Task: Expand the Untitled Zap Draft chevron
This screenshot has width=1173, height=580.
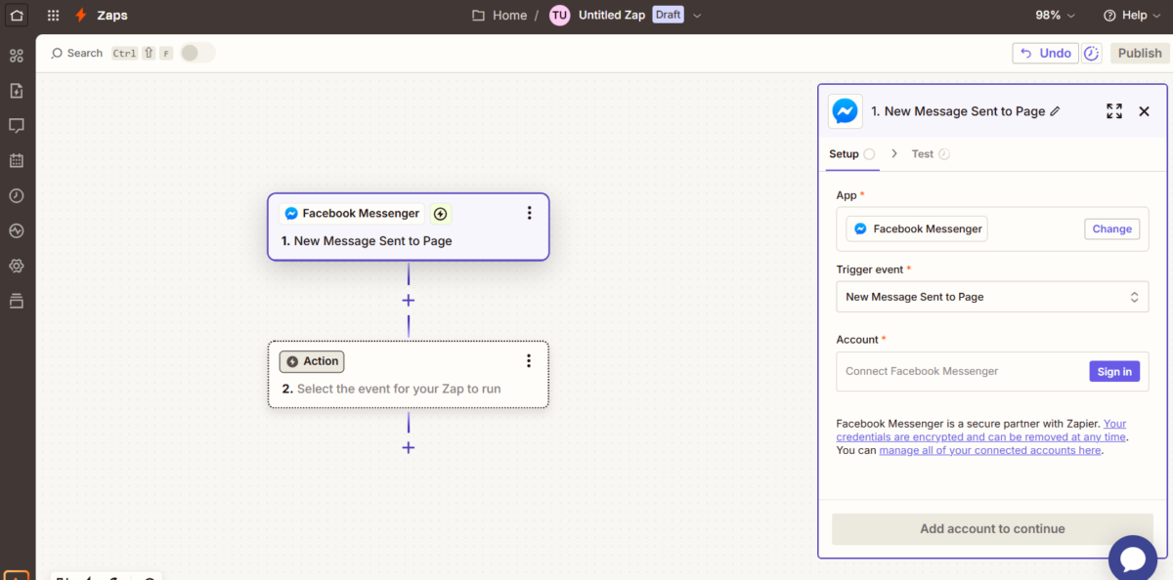Action: coord(697,16)
